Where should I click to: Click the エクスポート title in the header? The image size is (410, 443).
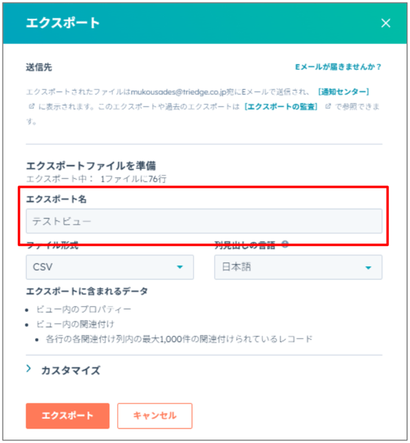tap(63, 23)
